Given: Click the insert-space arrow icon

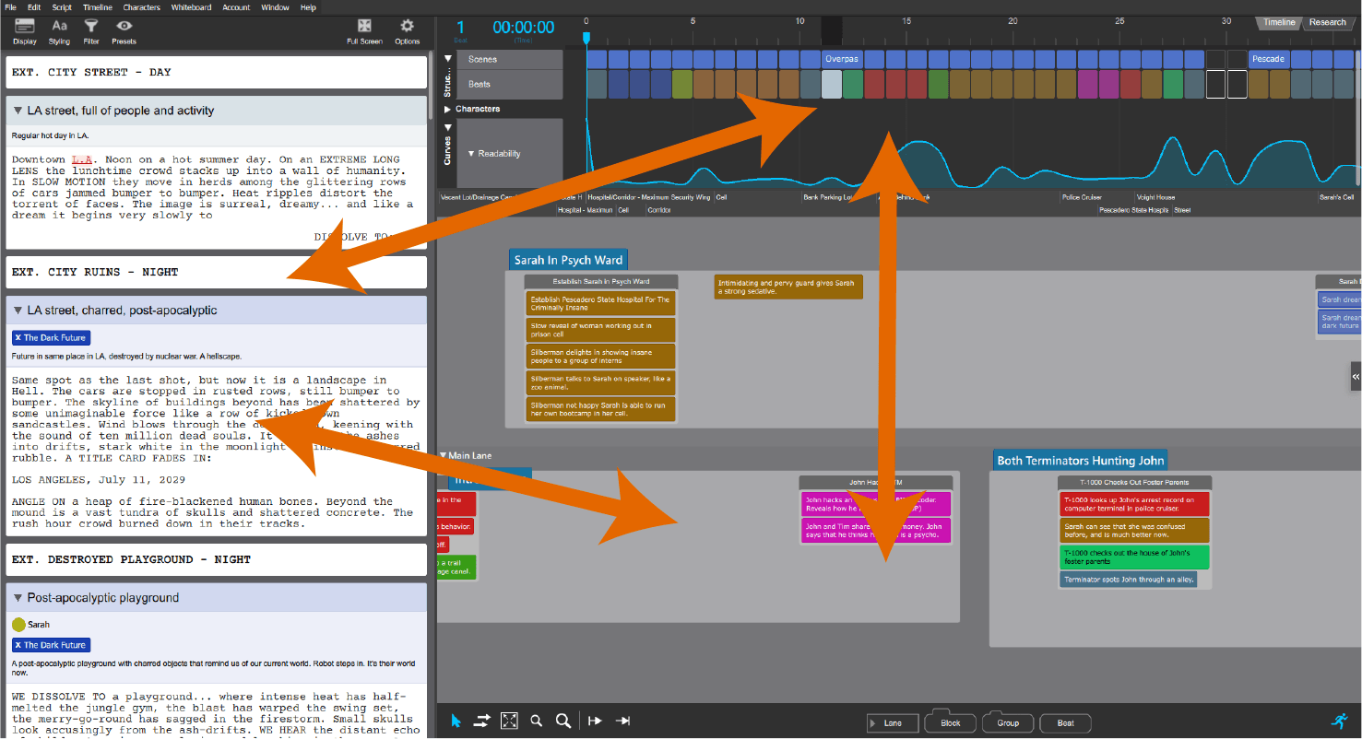Looking at the screenshot, I should [x=595, y=721].
